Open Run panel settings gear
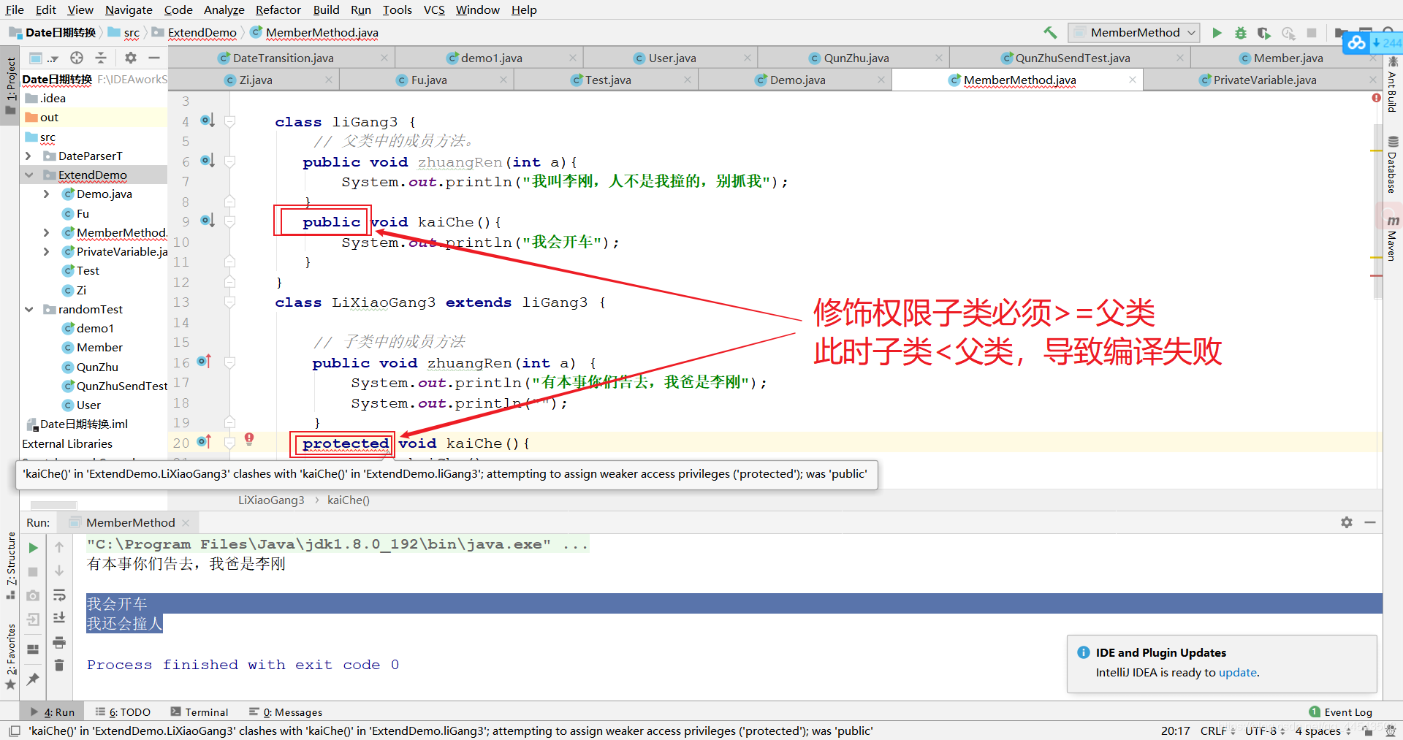The image size is (1403, 740). pos(1347,522)
